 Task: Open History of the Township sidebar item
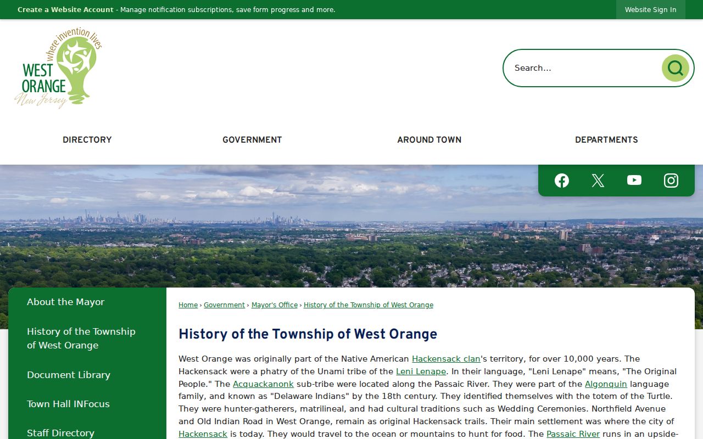[x=87, y=338]
